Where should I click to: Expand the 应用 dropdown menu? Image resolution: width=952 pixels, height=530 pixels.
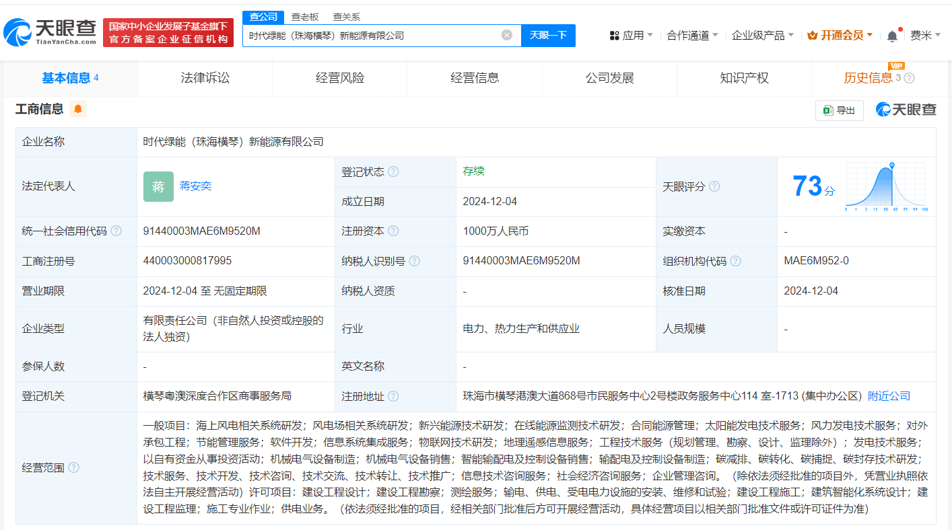631,35
